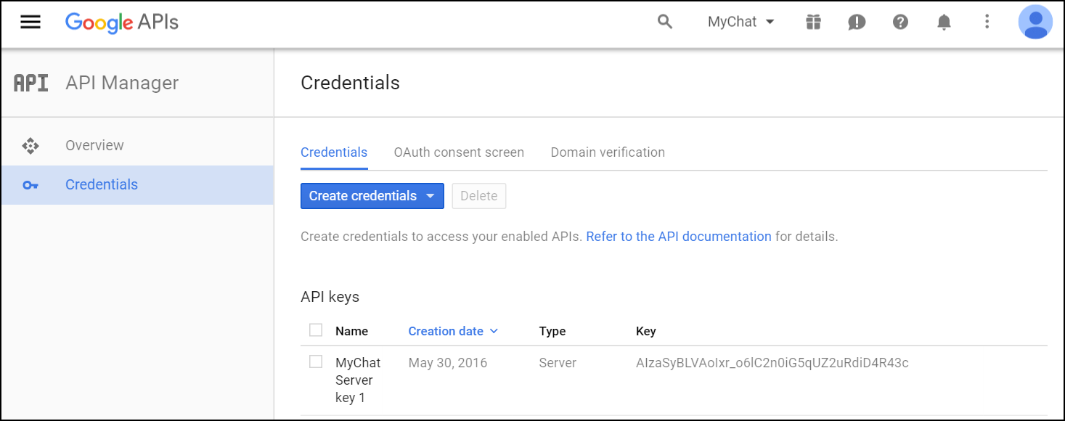Click the feedback alert bubble icon
Image resolution: width=1065 pixels, height=421 pixels.
[x=857, y=22]
